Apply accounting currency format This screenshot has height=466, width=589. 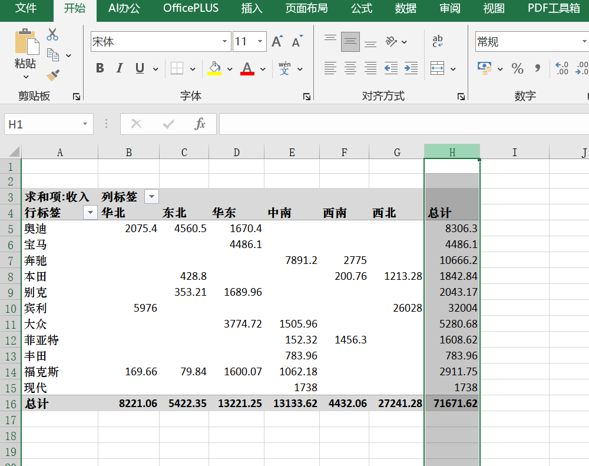click(x=485, y=68)
